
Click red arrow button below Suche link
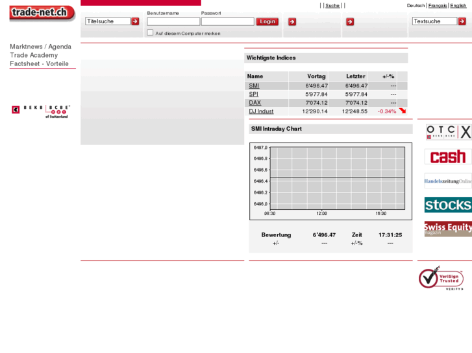point(350,21)
